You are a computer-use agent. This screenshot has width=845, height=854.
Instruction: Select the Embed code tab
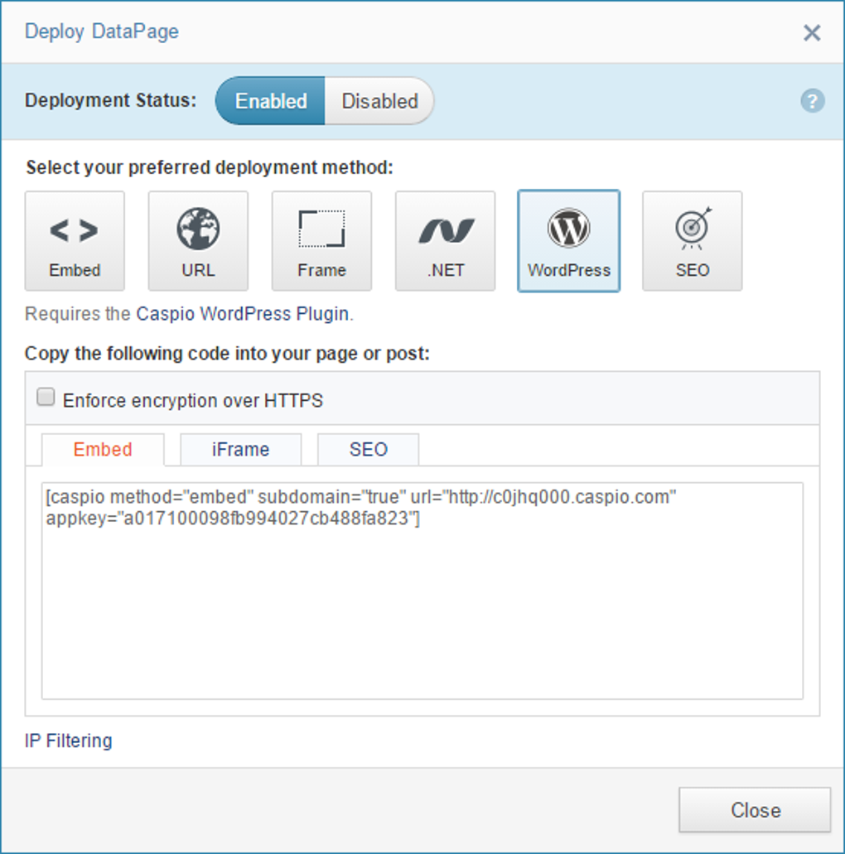(x=103, y=449)
